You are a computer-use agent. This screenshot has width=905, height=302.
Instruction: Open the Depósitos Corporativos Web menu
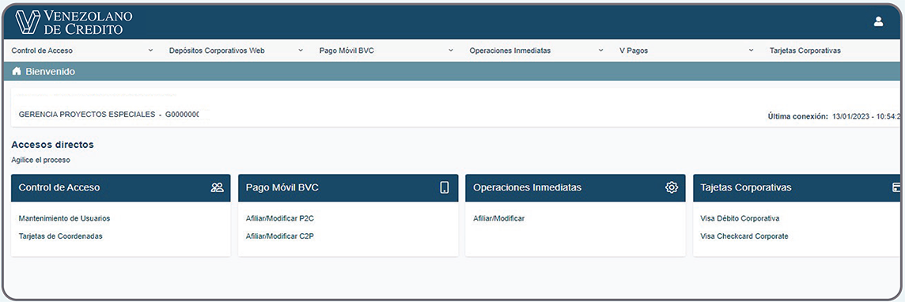coord(217,51)
